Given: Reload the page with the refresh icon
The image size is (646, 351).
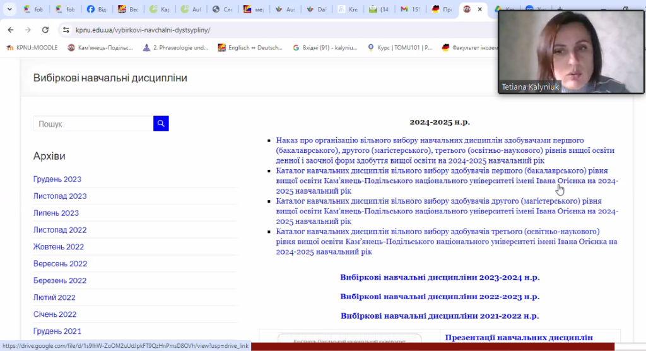Looking at the screenshot, I should 45,30.
